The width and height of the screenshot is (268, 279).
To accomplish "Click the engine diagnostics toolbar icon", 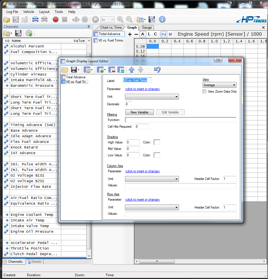I will [x=75, y=19].
